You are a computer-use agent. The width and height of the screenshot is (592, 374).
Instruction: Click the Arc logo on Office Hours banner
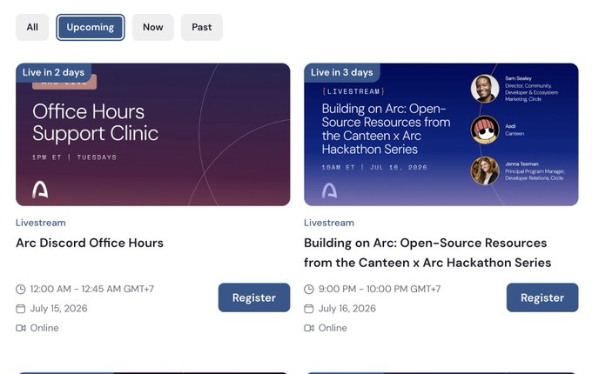[x=40, y=190]
